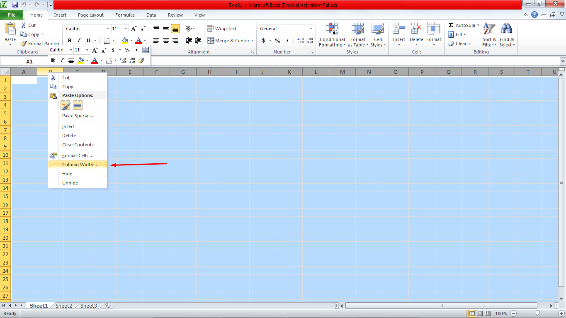Click the Save icon in the quick access toolbar
Viewport: 566px width, 318px height.
(x=15, y=5)
